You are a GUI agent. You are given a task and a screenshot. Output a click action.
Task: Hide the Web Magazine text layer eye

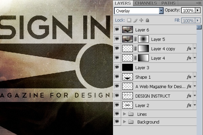117,86
